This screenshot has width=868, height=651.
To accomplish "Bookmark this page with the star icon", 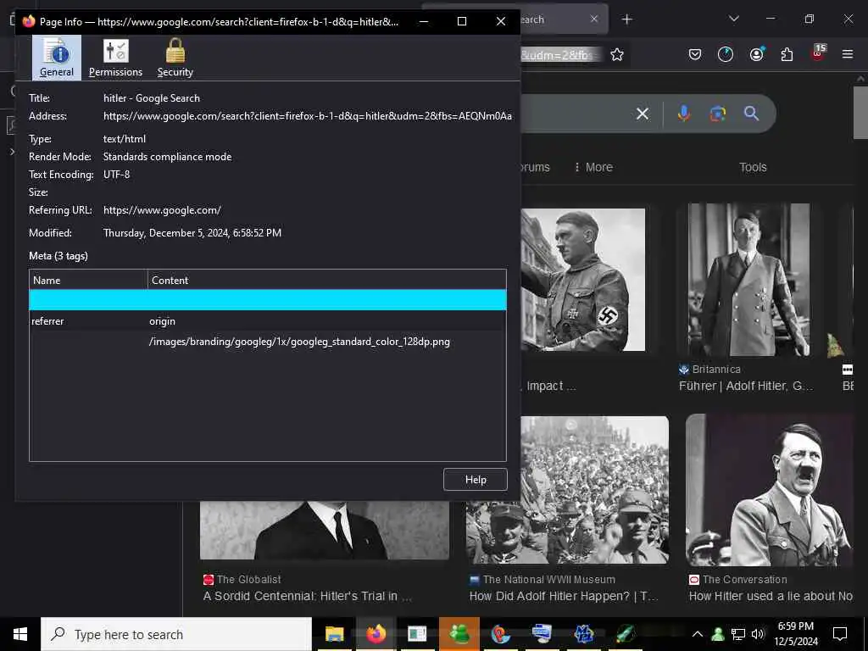I will click(x=617, y=54).
